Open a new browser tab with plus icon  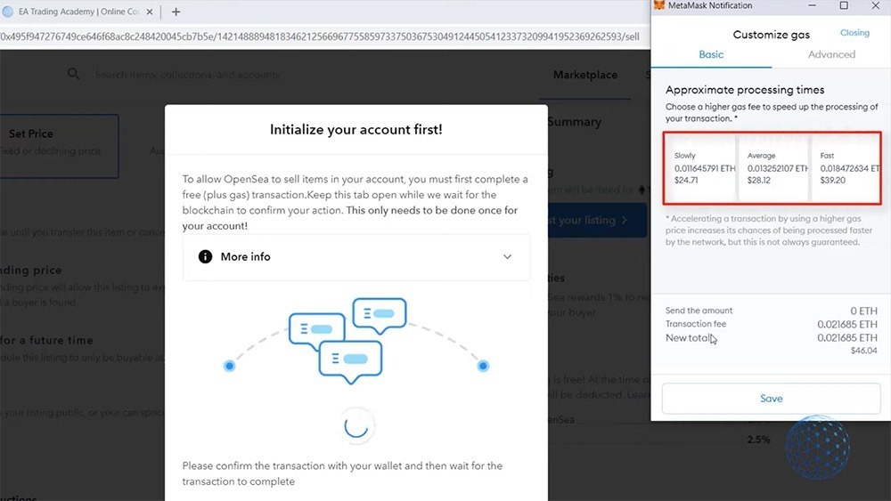click(x=176, y=12)
